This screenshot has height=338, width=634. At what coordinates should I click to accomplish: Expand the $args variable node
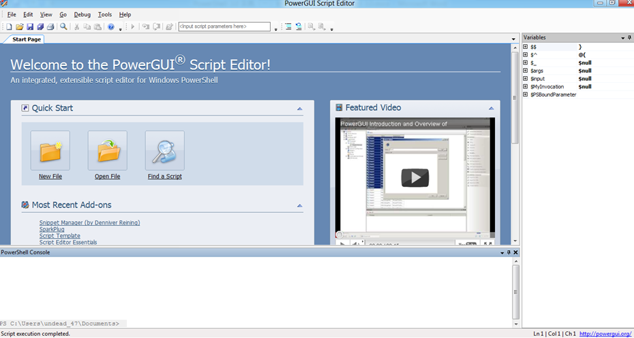tap(526, 71)
